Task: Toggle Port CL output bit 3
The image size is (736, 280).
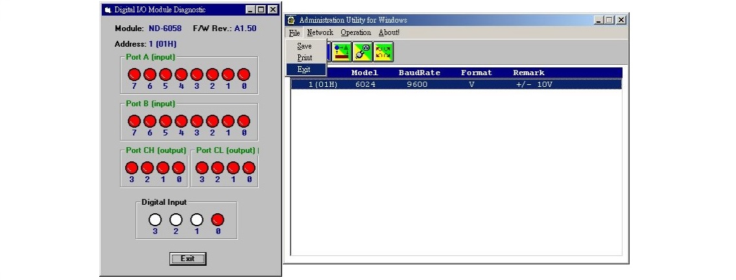Action: click(202, 168)
